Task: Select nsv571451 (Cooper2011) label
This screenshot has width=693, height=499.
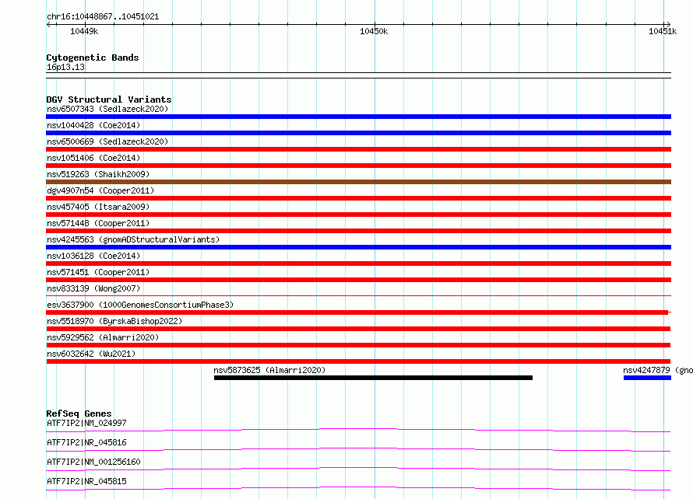Action: [x=98, y=272]
